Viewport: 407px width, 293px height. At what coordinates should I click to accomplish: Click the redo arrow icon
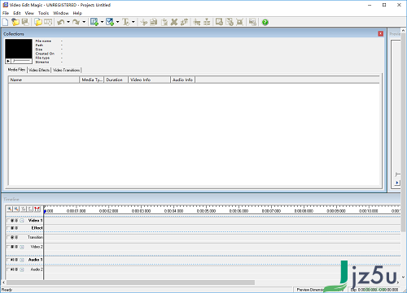77,22
